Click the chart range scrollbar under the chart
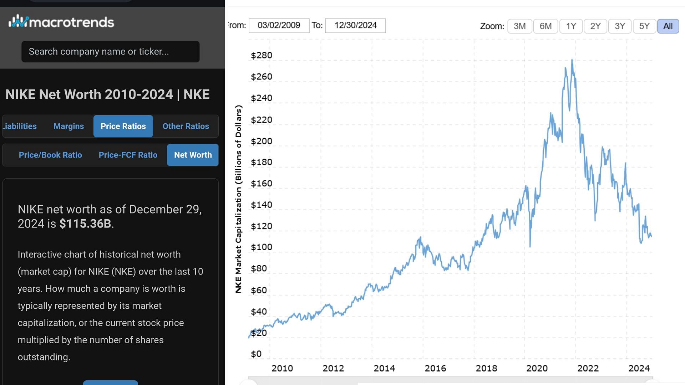 451,380
